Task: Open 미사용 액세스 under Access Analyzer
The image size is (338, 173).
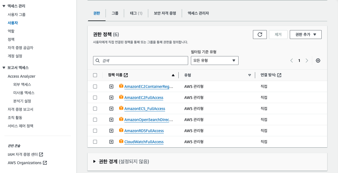Action: point(24,93)
